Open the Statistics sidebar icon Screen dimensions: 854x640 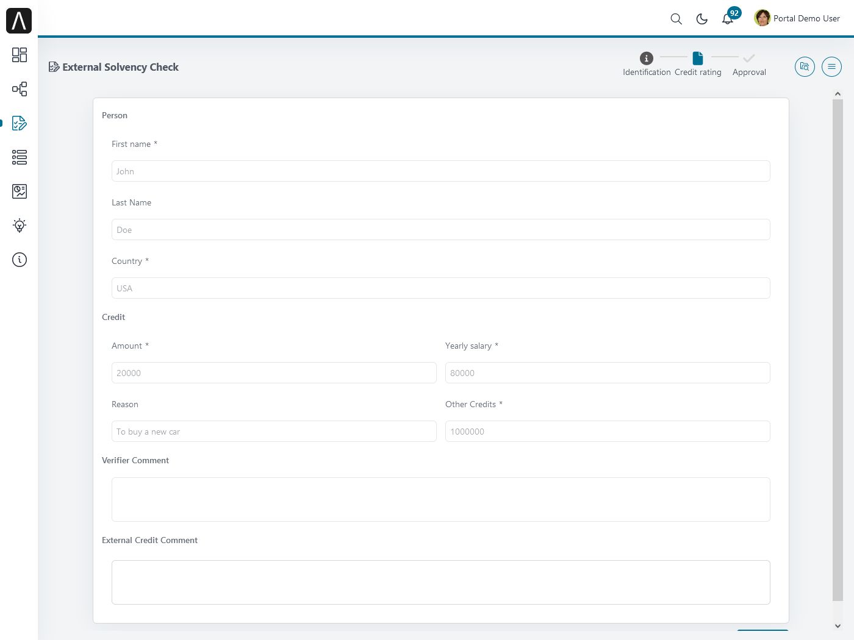(20, 191)
